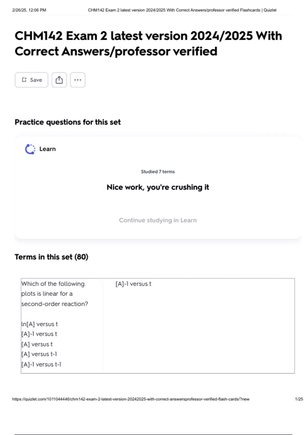
Task: Click the Nice work, you're crushing it message
Action: click(158, 187)
